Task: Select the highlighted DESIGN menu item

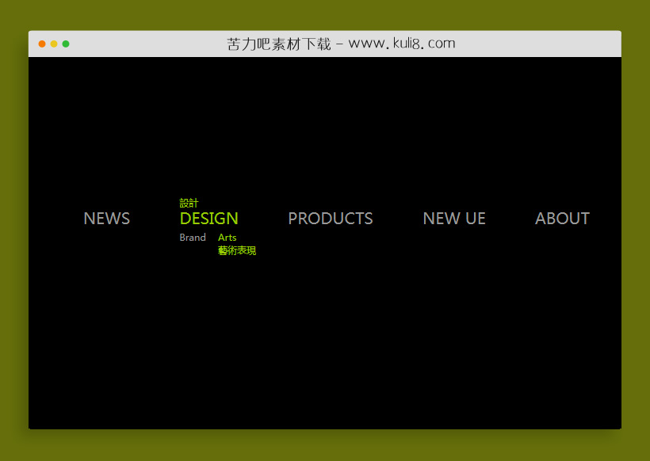Action: click(x=208, y=219)
